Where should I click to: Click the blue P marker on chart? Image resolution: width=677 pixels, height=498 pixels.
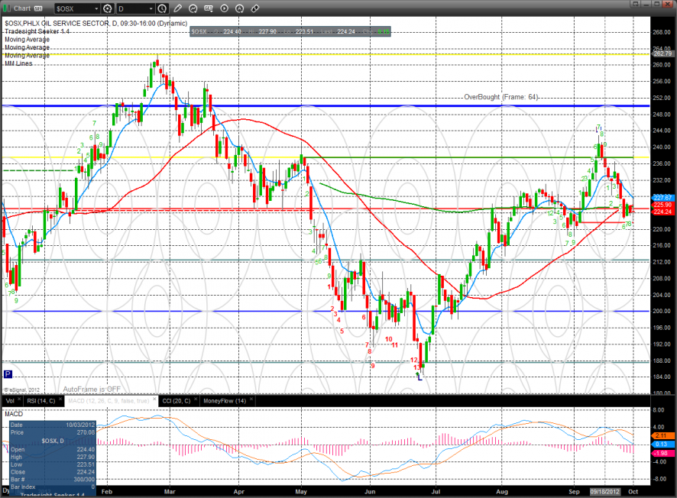(x=8, y=373)
